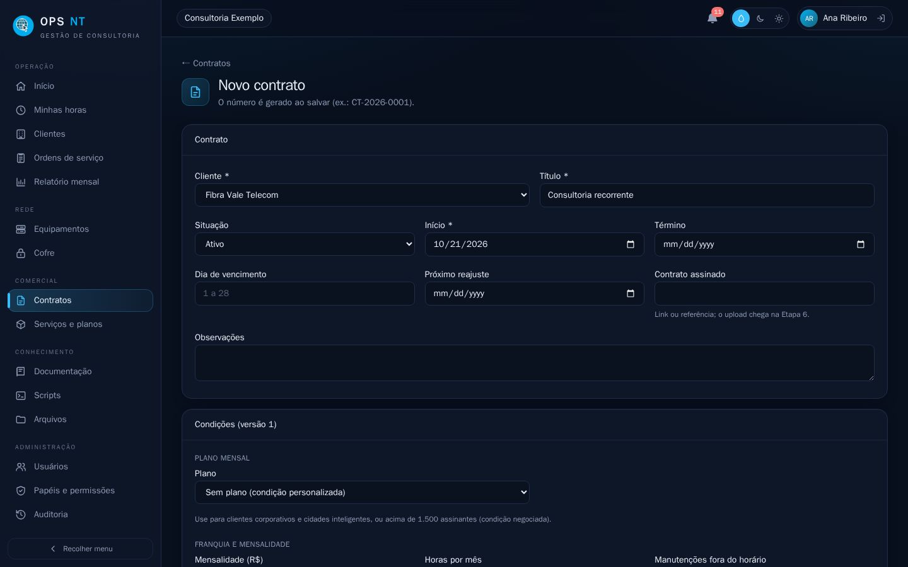Click the Ana Ribeiro user name
This screenshot has width=908, height=567.
845,18
